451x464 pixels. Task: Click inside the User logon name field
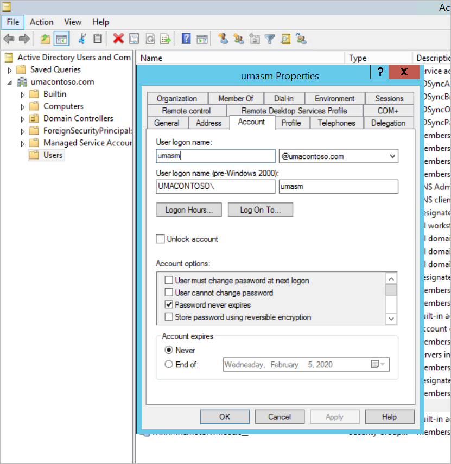point(215,156)
